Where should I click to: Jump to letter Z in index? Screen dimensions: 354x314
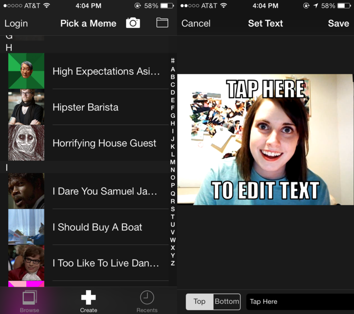coord(173,263)
